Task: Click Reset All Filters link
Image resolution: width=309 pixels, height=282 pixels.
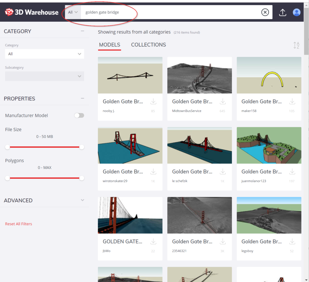Action: point(18,224)
